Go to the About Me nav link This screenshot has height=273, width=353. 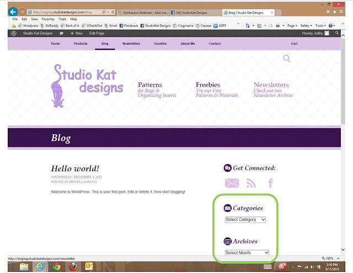click(x=188, y=44)
